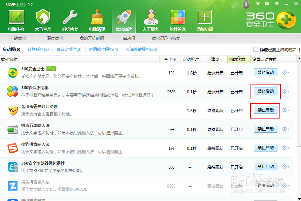
Task: Select 优化加速 rocket icon
Action: [124, 17]
